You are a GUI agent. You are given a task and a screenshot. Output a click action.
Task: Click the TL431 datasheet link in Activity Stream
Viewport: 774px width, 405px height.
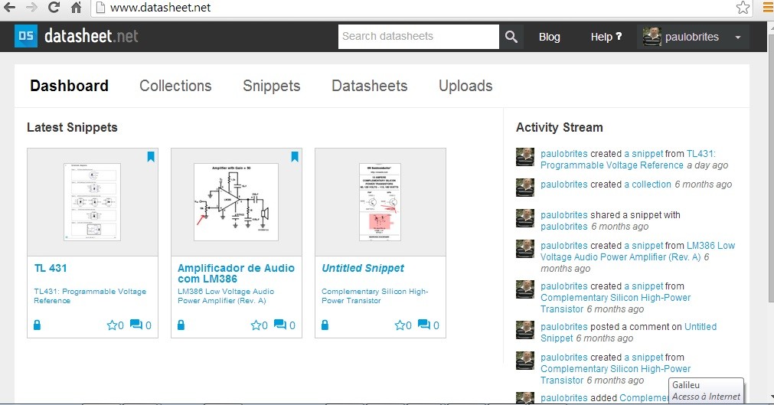pos(628,159)
